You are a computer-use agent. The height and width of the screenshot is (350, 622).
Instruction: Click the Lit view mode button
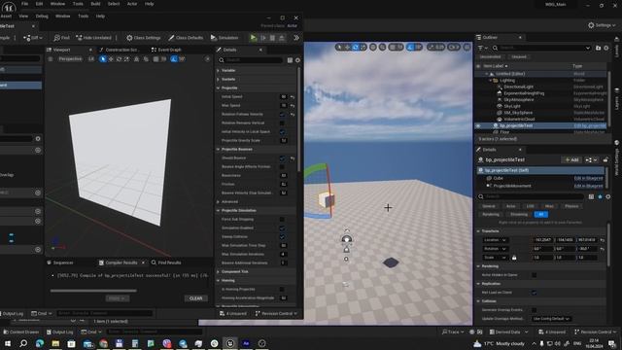[91, 59]
